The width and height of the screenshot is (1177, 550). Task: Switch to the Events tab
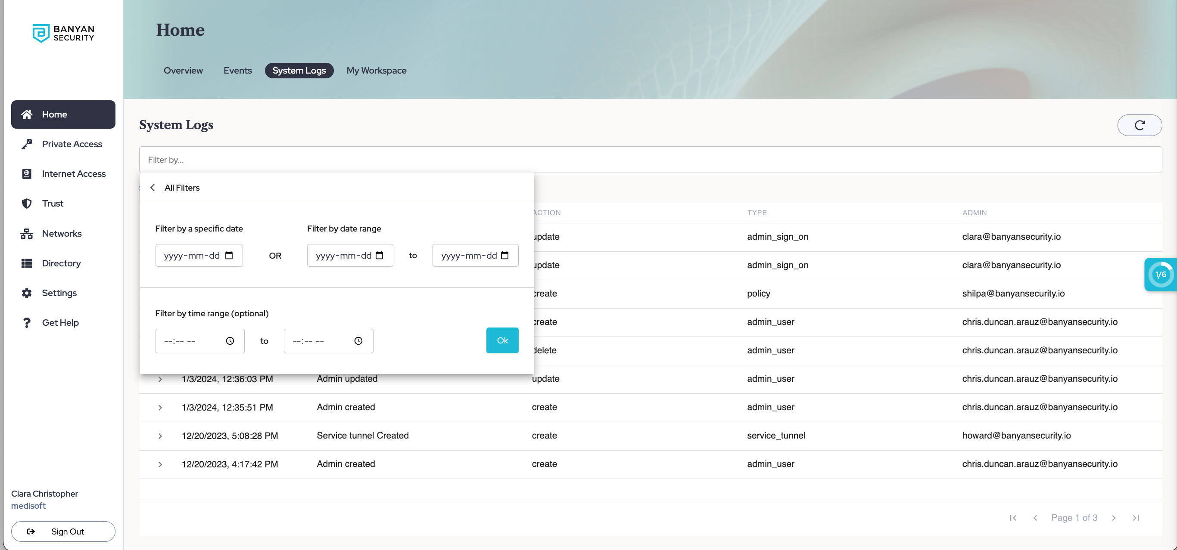coord(237,71)
